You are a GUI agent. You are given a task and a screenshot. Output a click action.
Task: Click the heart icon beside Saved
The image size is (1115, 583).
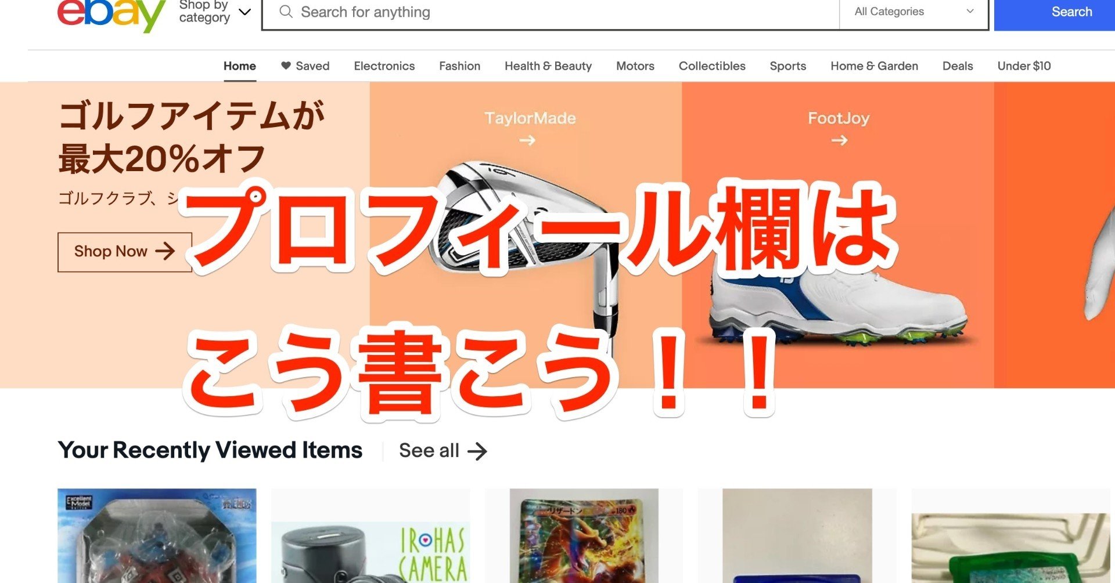click(x=286, y=66)
